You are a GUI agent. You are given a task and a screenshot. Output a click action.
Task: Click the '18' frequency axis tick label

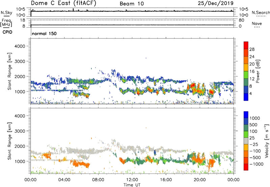[x=23, y=20]
